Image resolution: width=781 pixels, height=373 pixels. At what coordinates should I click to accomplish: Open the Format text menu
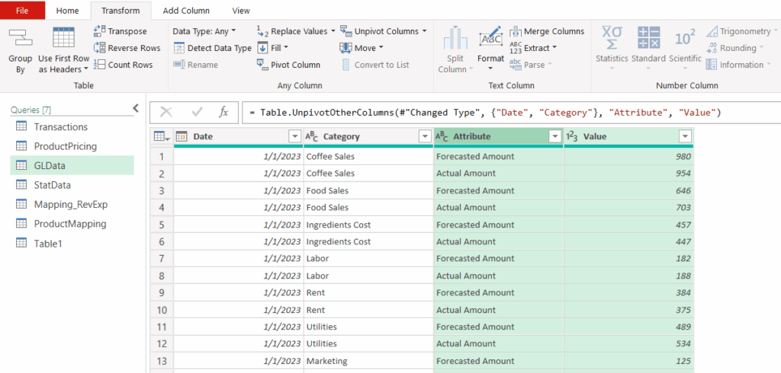pos(490,49)
